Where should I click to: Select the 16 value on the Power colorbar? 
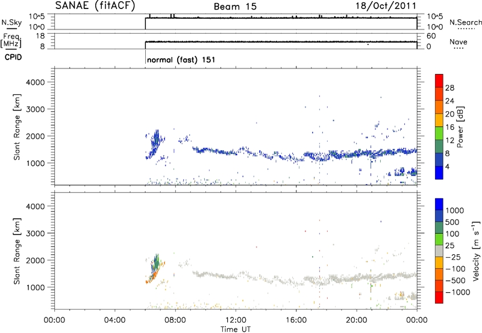pos(449,127)
